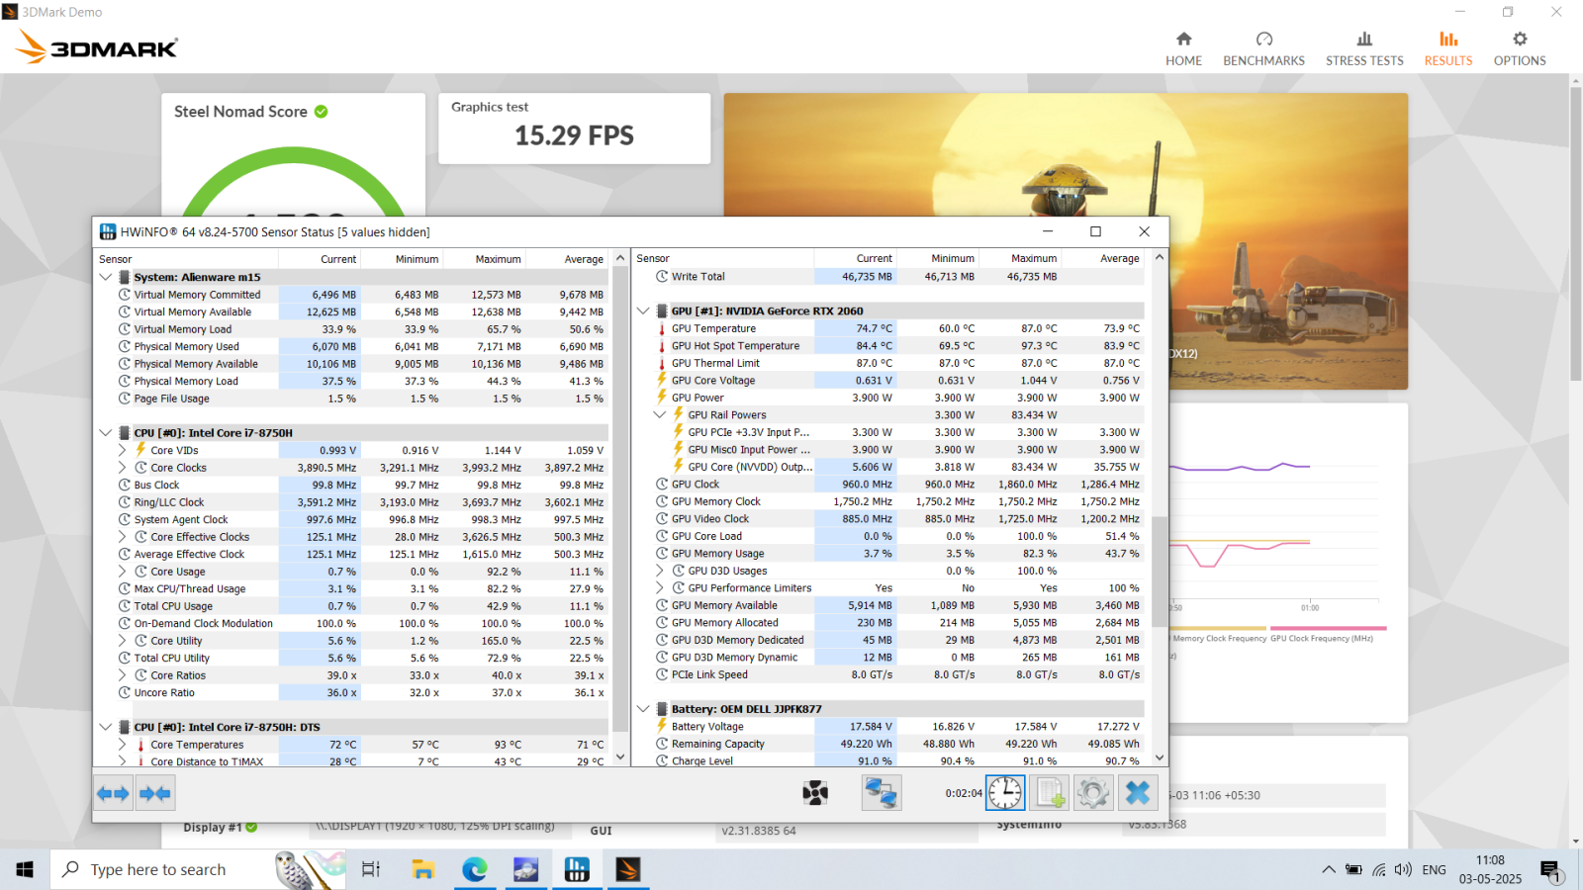Viewport: 1583px width, 890px height.
Task: Expand Core Clocks sub-items
Action: point(122,468)
